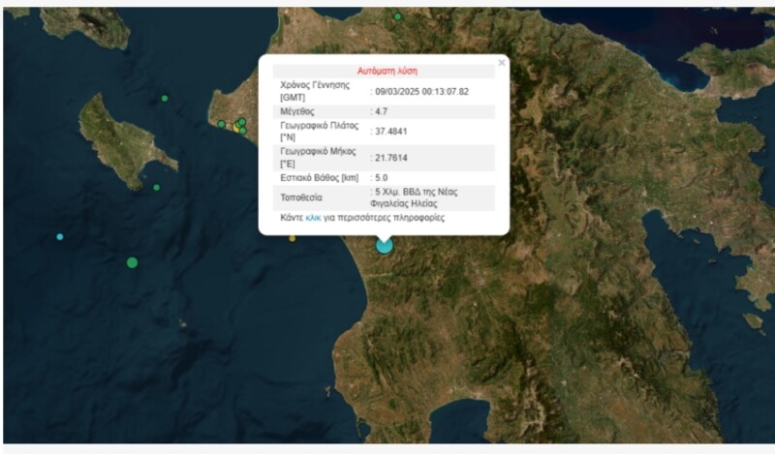This screenshot has height=454, width=775.
Task: Select the large green marker southwest of Zakynthos
Action: pyautogui.click(x=132, y=262)
